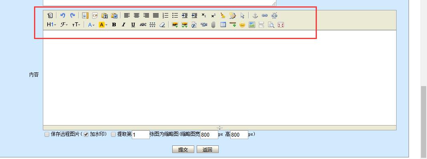
Task: Insert an anchor
Action: coord(255,16)
